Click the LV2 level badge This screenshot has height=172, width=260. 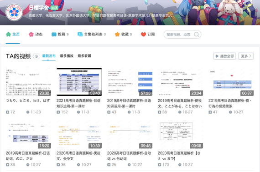pyautogui.click(x=54, y=8)
